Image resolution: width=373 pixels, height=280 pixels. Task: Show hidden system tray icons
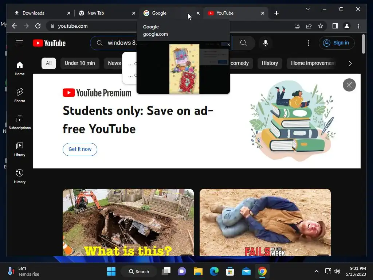click(317, 271)
